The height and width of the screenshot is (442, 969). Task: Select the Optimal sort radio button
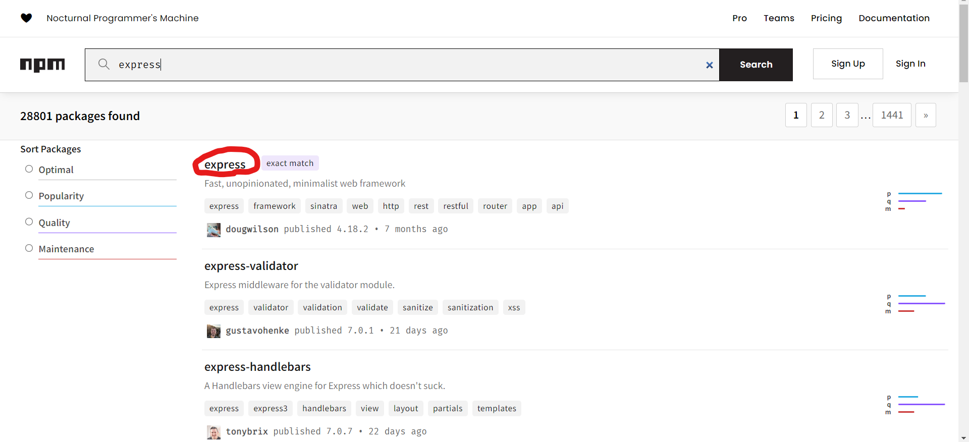coord(29,169)
